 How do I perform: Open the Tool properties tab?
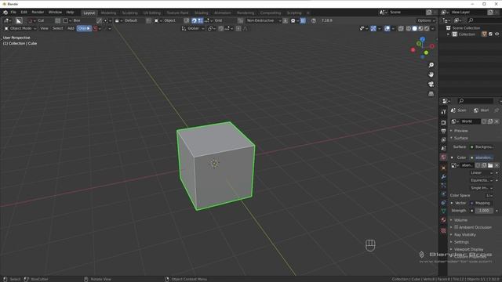coord(443,112)
